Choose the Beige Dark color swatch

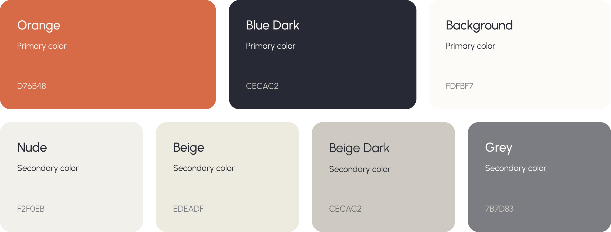[x=383, y=177]
